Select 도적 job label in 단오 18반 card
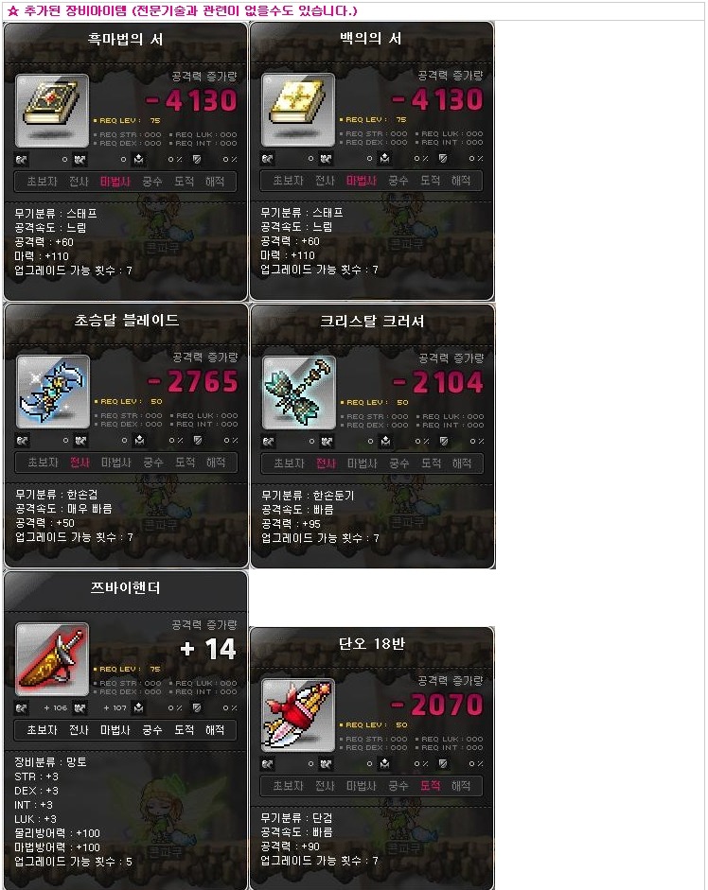 (x=430, y=786)
